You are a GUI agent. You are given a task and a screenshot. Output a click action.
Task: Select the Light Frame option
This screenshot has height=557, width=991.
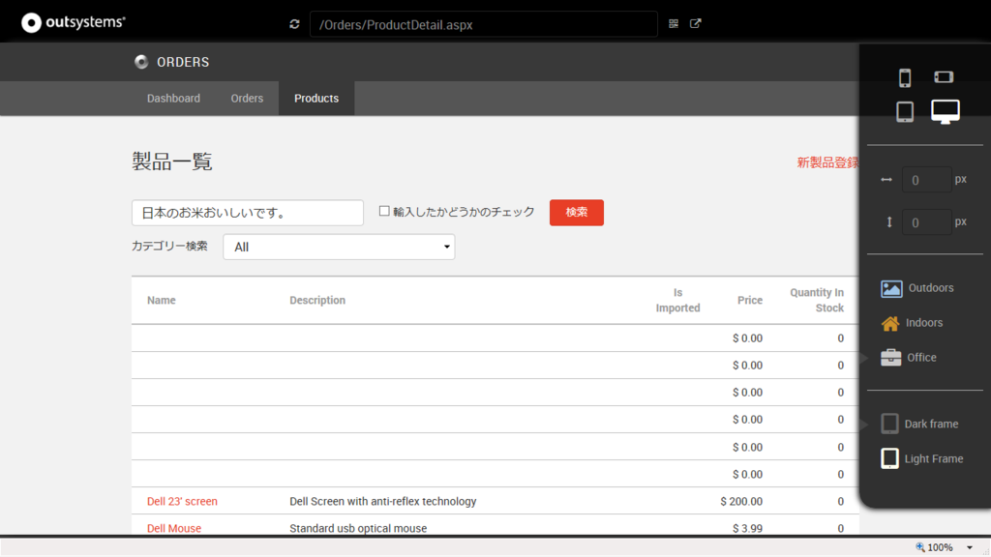pyautogui.click(x=922, y=458)
